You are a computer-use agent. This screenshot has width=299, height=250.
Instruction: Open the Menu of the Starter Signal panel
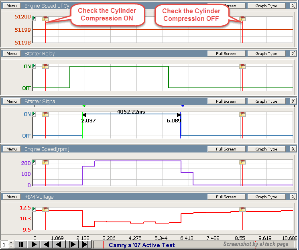click(x=12, y=102)
